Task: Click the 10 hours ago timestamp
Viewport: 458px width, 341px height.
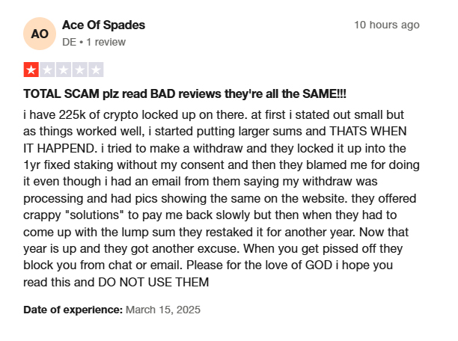Action: pyautogui.click(x=387, y=25)
